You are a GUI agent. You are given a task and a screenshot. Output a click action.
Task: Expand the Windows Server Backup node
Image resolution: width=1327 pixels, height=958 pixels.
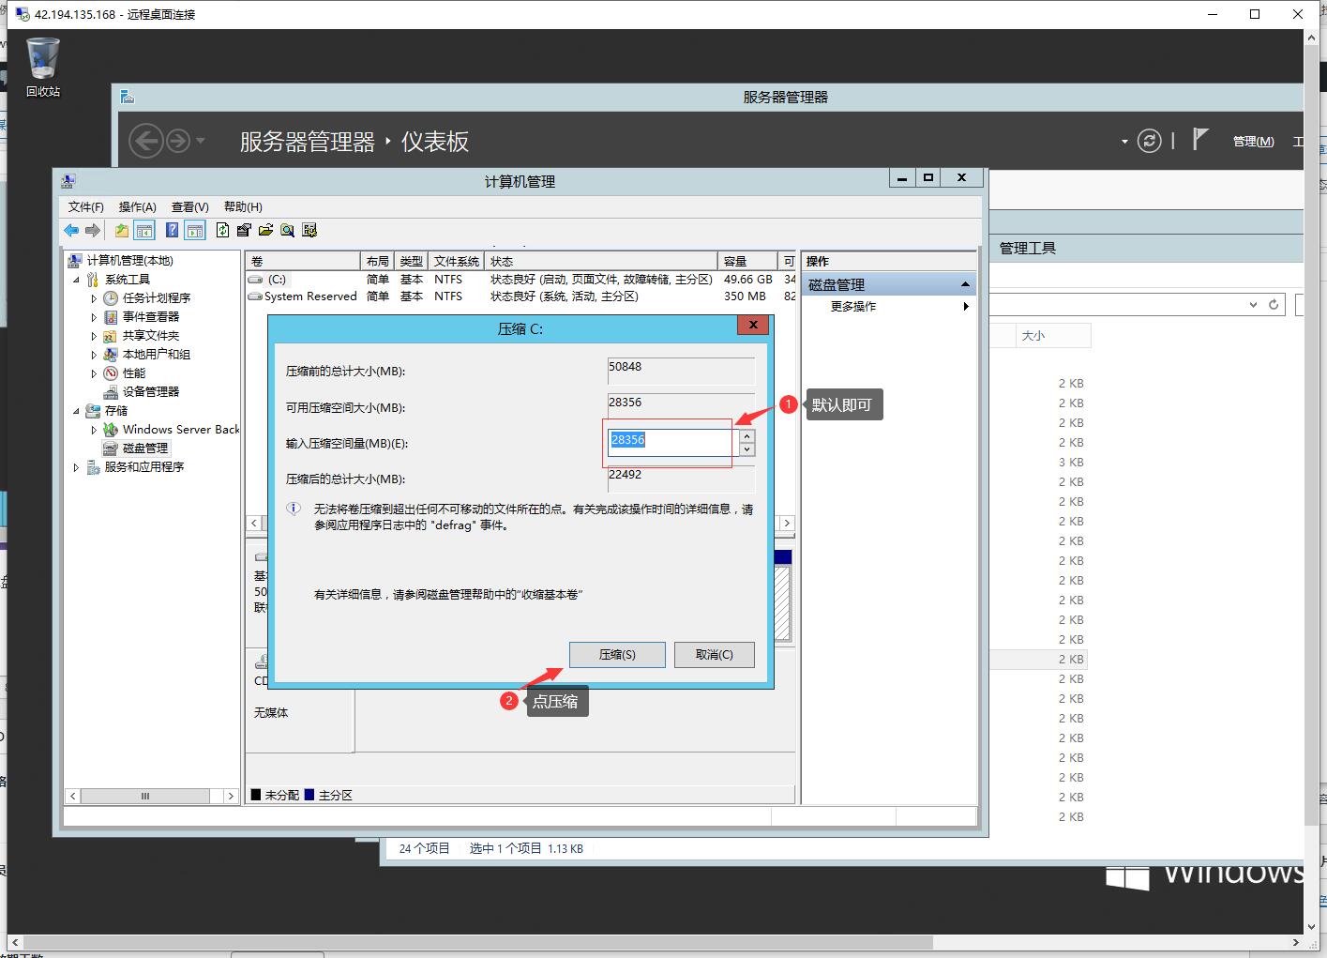pyautogui.click(x=94, y=429)
